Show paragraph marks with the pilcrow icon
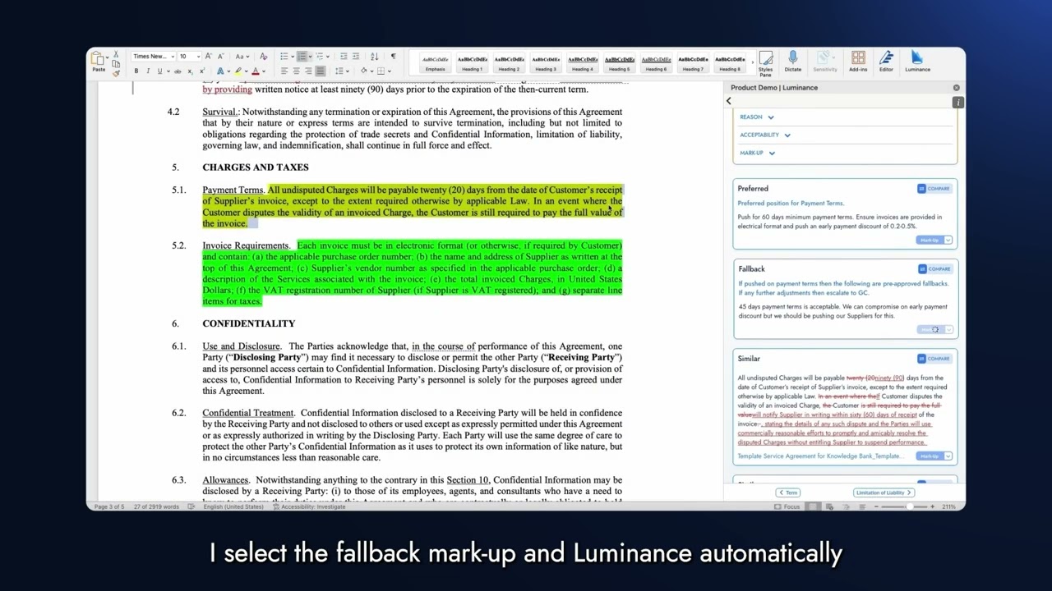This screenshot has height=591, width=1052. (x=393, y=57)
